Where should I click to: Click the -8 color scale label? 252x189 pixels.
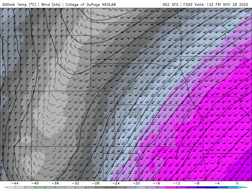(197, 183)
